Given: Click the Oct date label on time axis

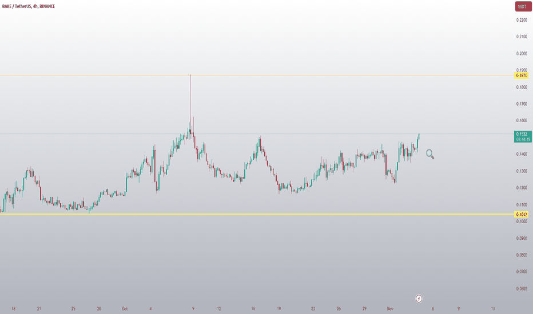Looking at the screenshot, I should point(125,308).
